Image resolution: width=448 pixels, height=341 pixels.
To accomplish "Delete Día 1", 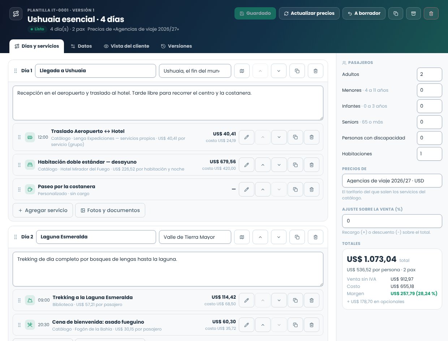I will [x=315, y=71].
